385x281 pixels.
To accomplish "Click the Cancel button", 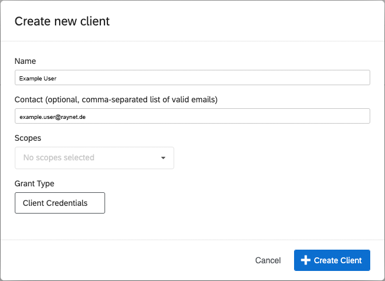I will (x=268, y=260).
